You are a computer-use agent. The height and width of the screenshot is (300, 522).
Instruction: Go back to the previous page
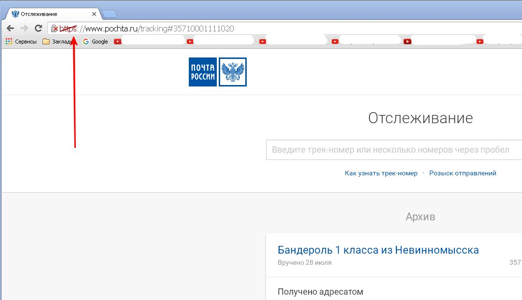10,29
